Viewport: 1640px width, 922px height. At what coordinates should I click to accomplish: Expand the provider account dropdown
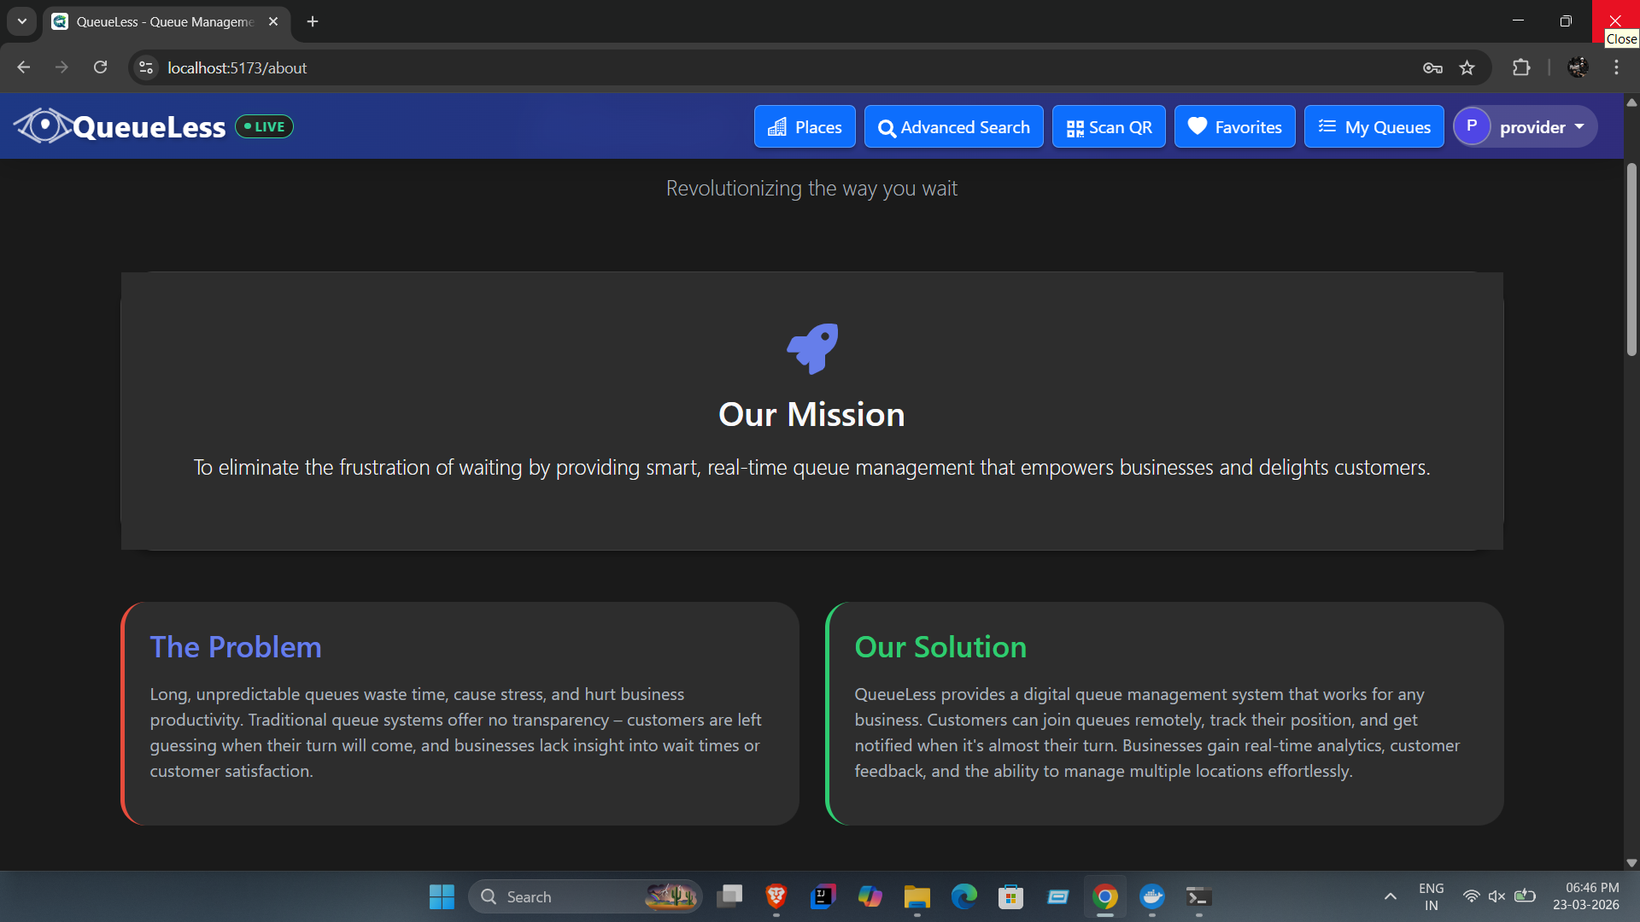coord(1526,126)
